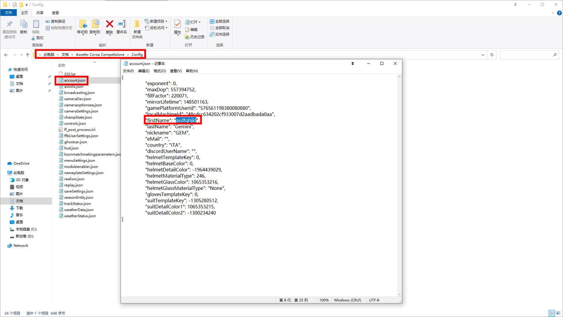The image size is (563, 317).
Task: Click the Back navigation arrow
Action: pos(6,55)
